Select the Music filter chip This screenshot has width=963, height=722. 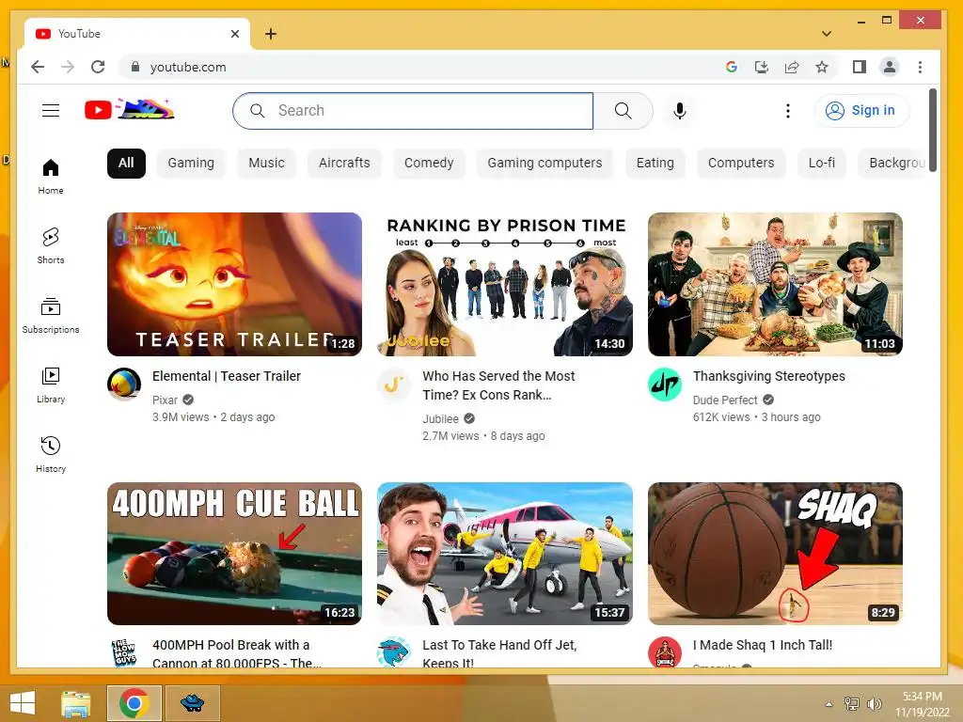(266, 164)
